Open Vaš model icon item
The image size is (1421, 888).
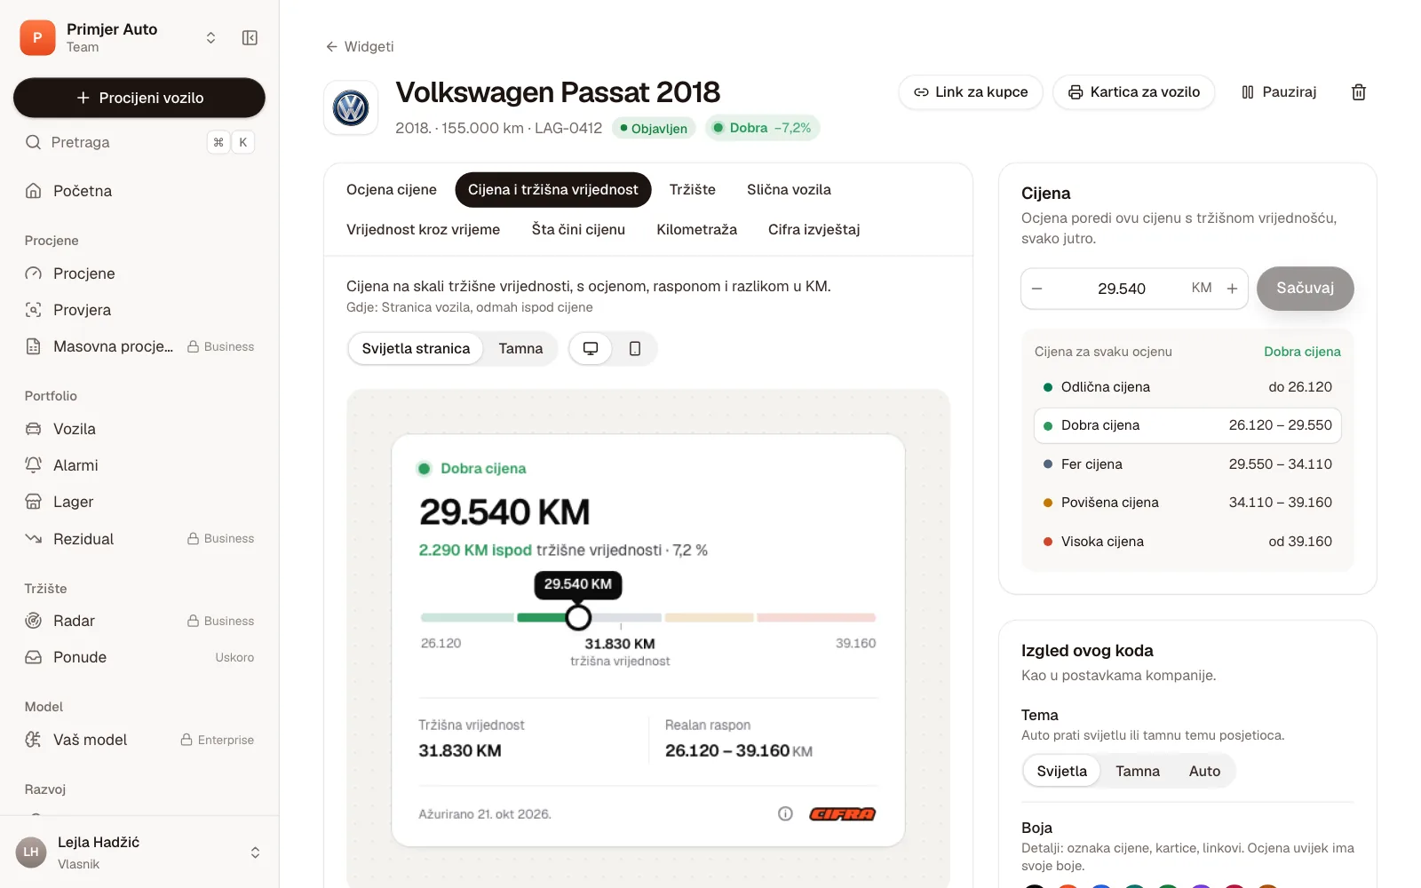pyautogui.click(x=34, y=740)
